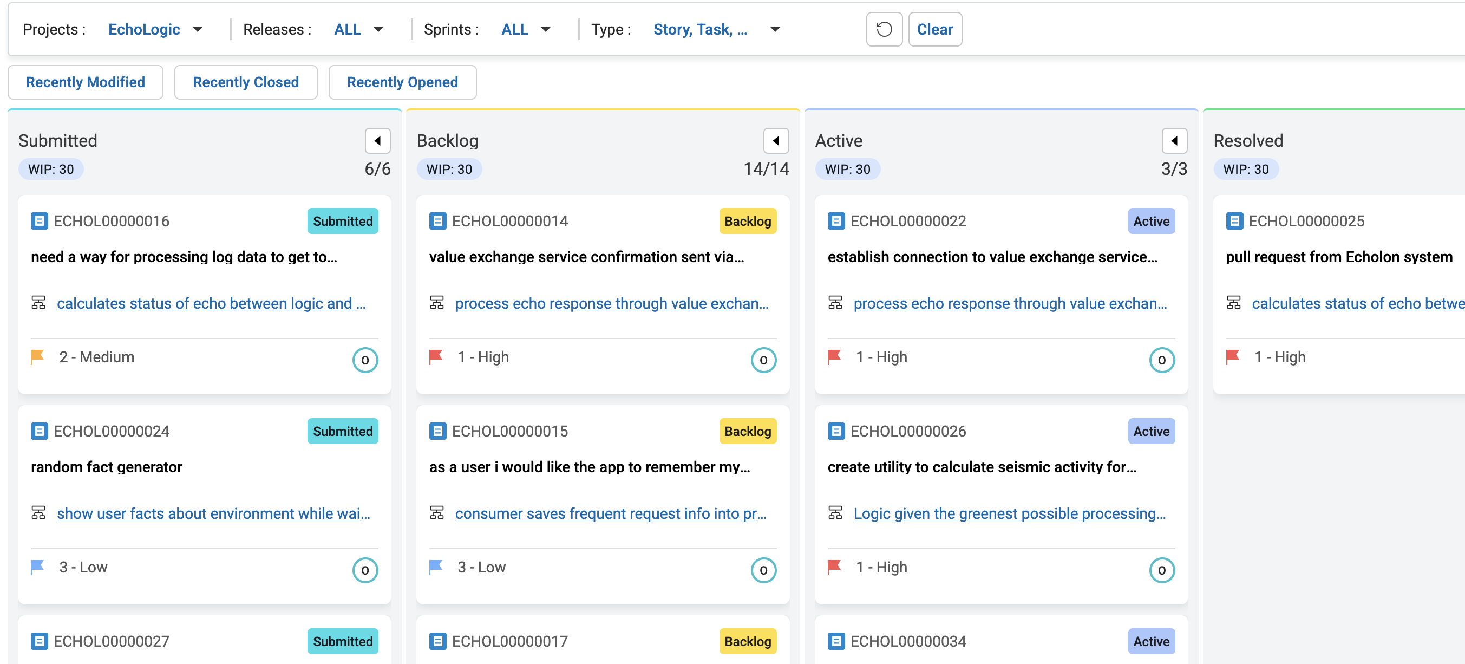This screenshot has width=1465, height=664.
Task: Click story icon on card ECHOL00000024
Action: [39, 431]
